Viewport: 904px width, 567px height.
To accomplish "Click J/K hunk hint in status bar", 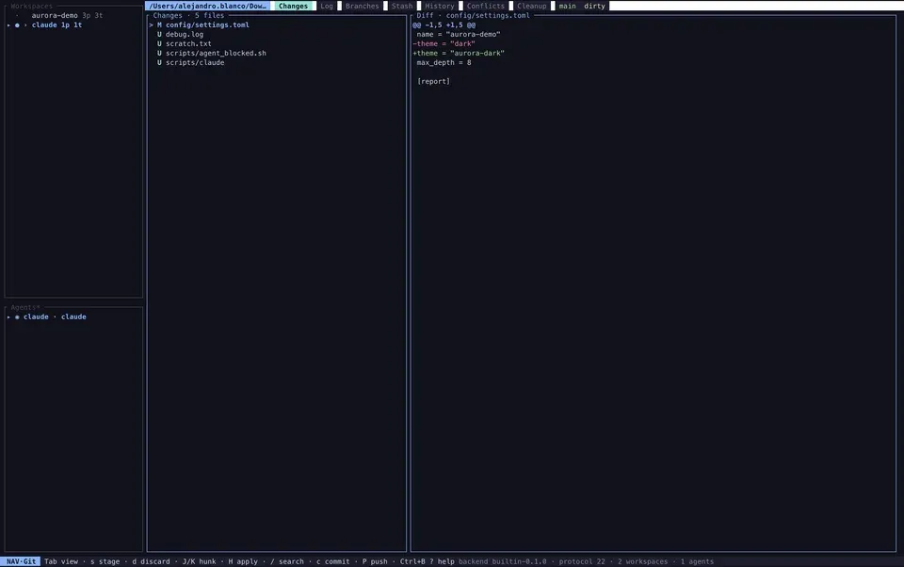I will [199, 561].
